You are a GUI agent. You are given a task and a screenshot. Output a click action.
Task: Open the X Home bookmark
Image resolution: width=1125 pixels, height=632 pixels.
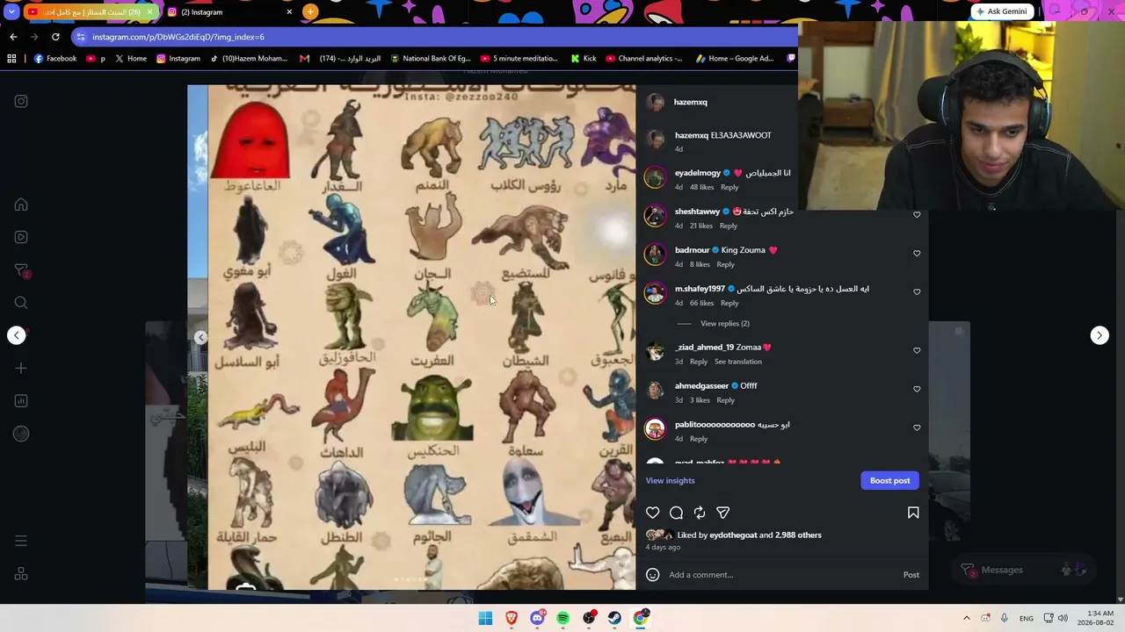click(131, 59)
